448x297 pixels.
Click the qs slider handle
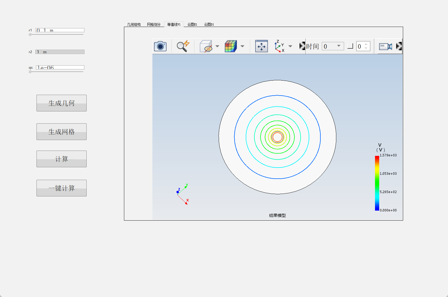pos(30,72)
